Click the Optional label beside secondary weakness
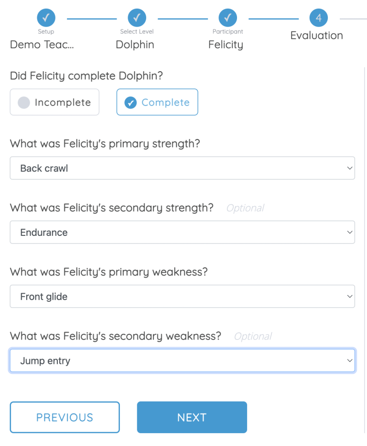Image resolution: width=367 pixels, height=446 pixels. coord(253,336)
